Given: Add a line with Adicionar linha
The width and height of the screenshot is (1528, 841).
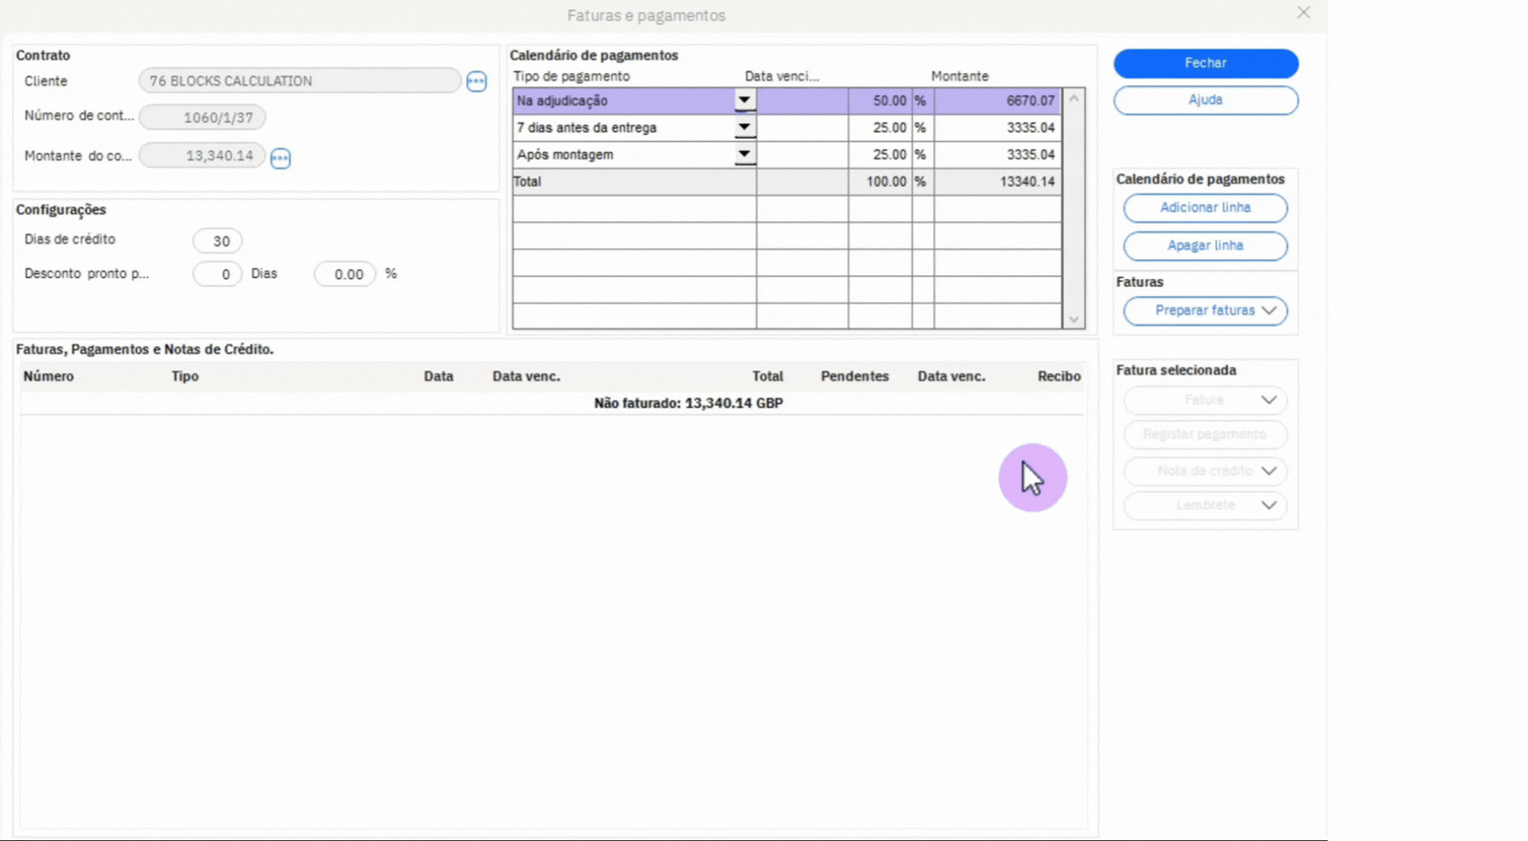Looking at the screenshot, I should tap(1205, 208).
